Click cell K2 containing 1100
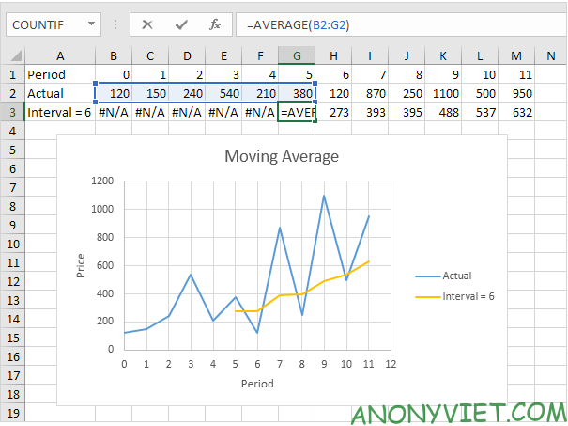This screenshot has width=568, height=426. 443,93
